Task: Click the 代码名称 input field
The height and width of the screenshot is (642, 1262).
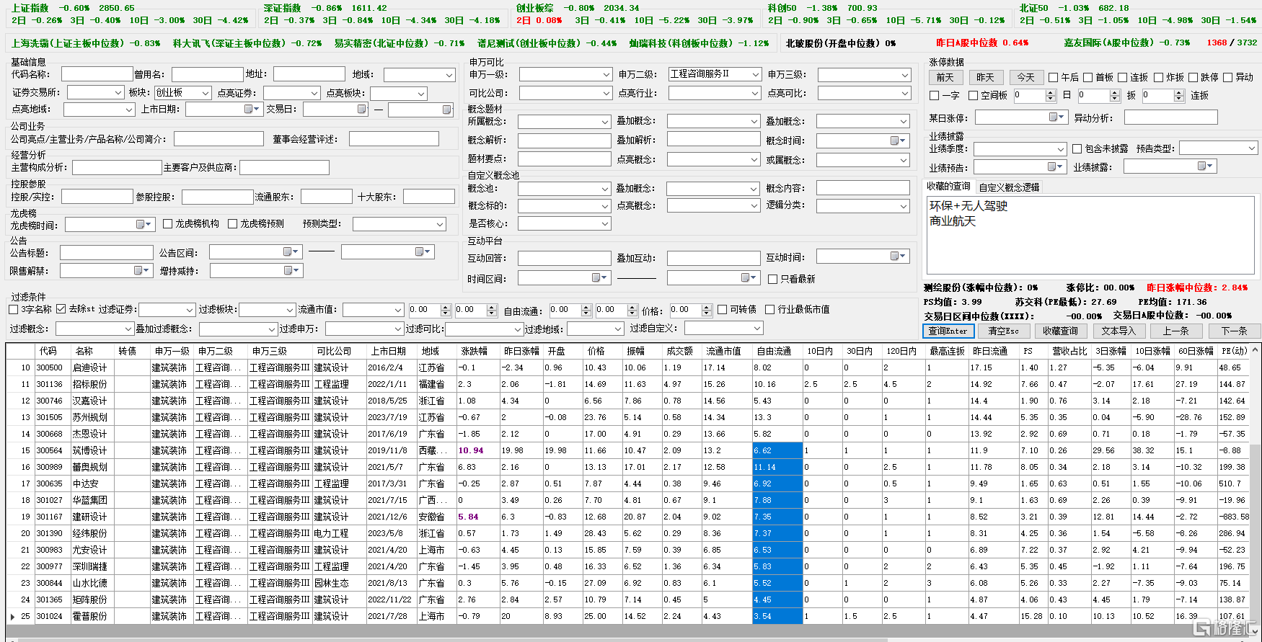Action: pos(97,73)
